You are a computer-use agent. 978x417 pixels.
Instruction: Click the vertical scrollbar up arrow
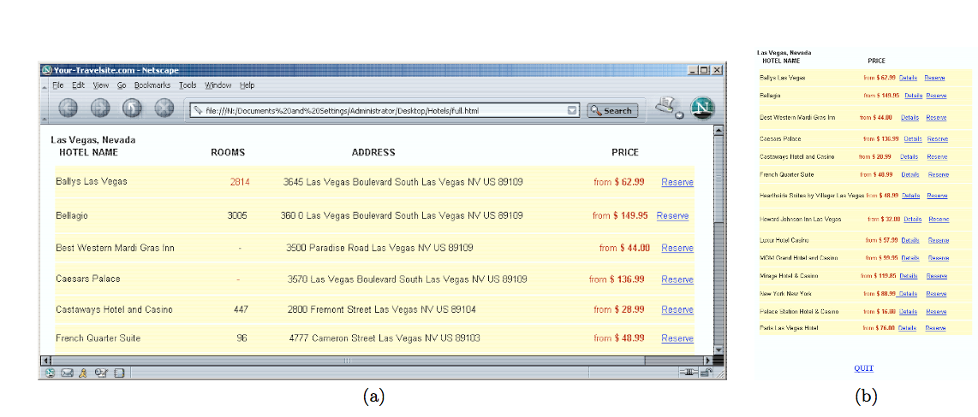(718, 130)
